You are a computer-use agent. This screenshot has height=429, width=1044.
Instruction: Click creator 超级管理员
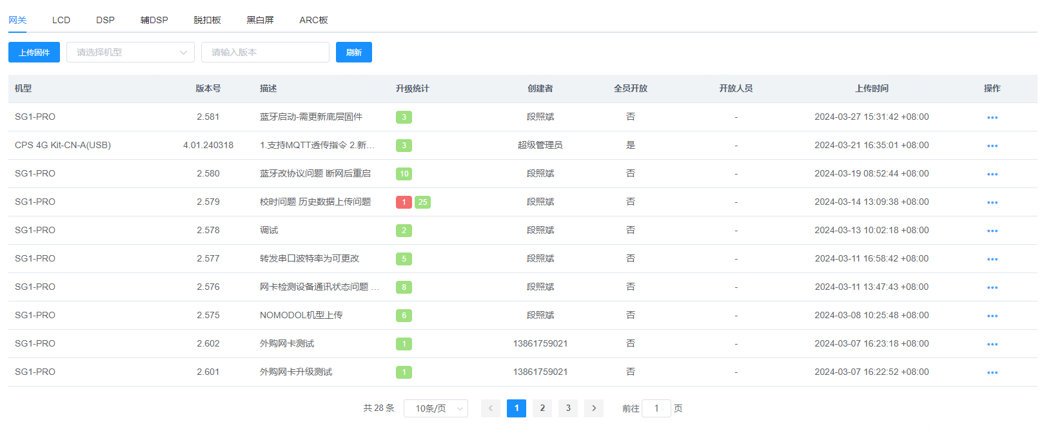click(x=540, y=145)
